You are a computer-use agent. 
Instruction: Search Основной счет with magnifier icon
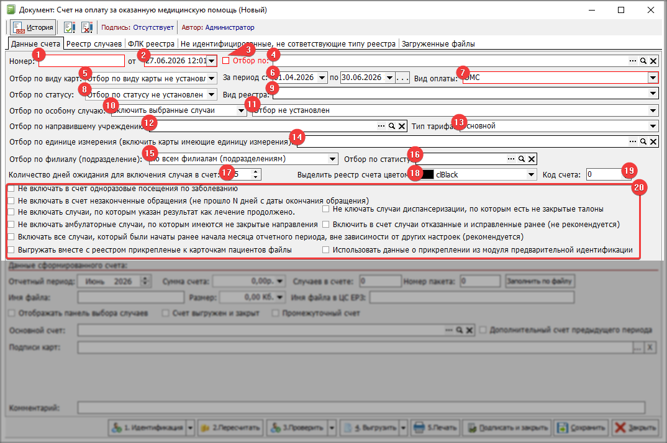tap(460, 330)
